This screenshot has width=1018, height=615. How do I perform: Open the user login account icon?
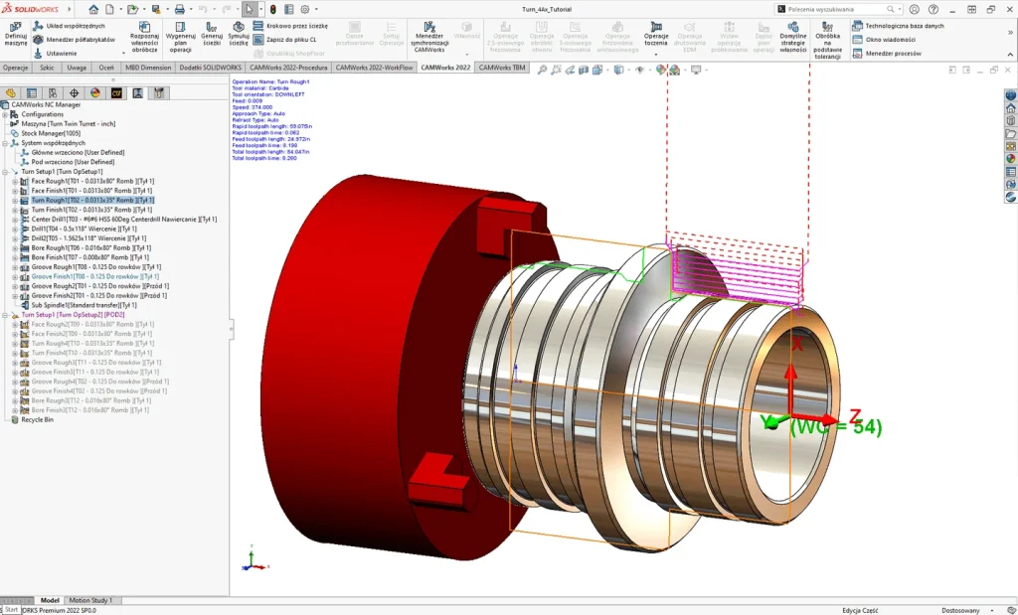[x=915, y=9]
